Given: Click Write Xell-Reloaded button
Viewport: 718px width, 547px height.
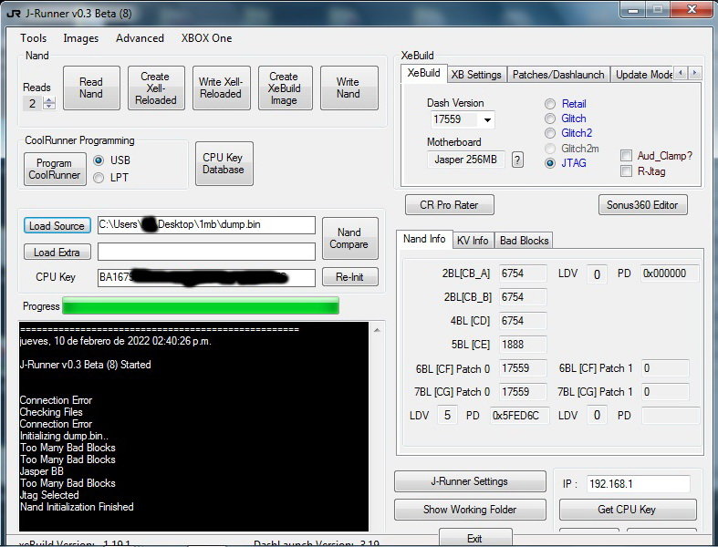Looking at the screenshot, I should (x=221, y=88).
